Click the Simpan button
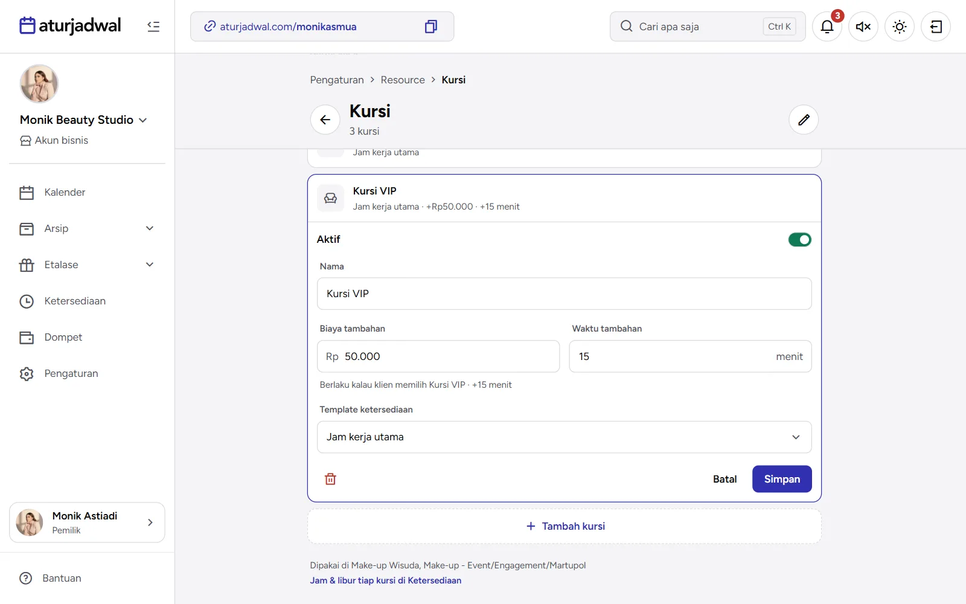Image resolution: width=966 pixels, height=604 pixels. [x=782, y=479]
